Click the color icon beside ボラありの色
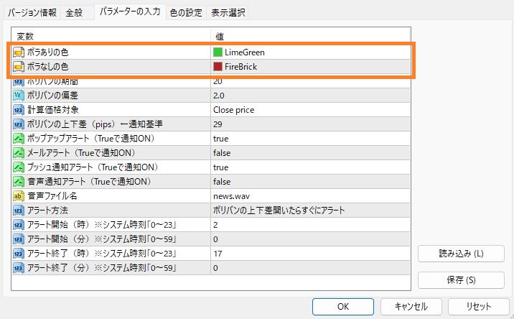The width and height of the screenshot is (514, 319). [x=19, y=52]
